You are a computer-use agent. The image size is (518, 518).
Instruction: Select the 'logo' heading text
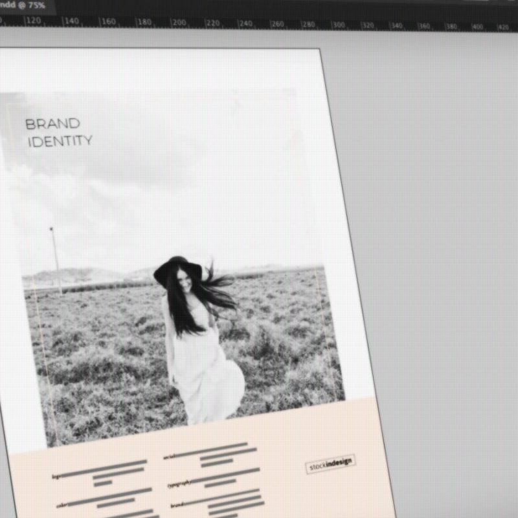pyautogui.click(x=56, y=477)
